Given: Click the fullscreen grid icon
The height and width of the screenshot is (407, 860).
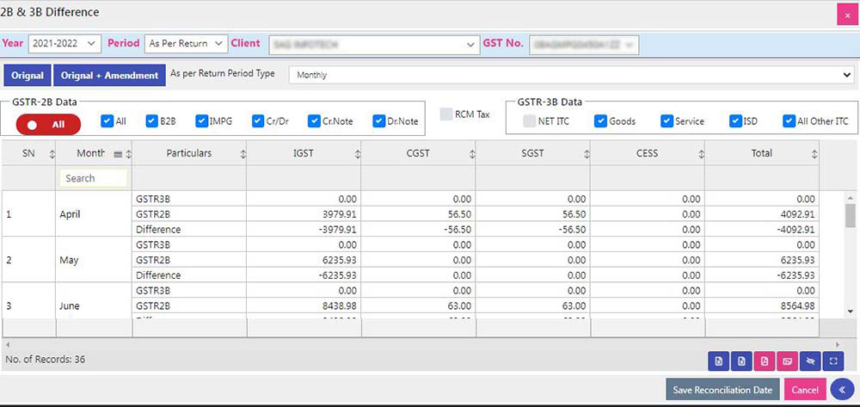Looking at the screenshot, I should (x=833, y=361).
